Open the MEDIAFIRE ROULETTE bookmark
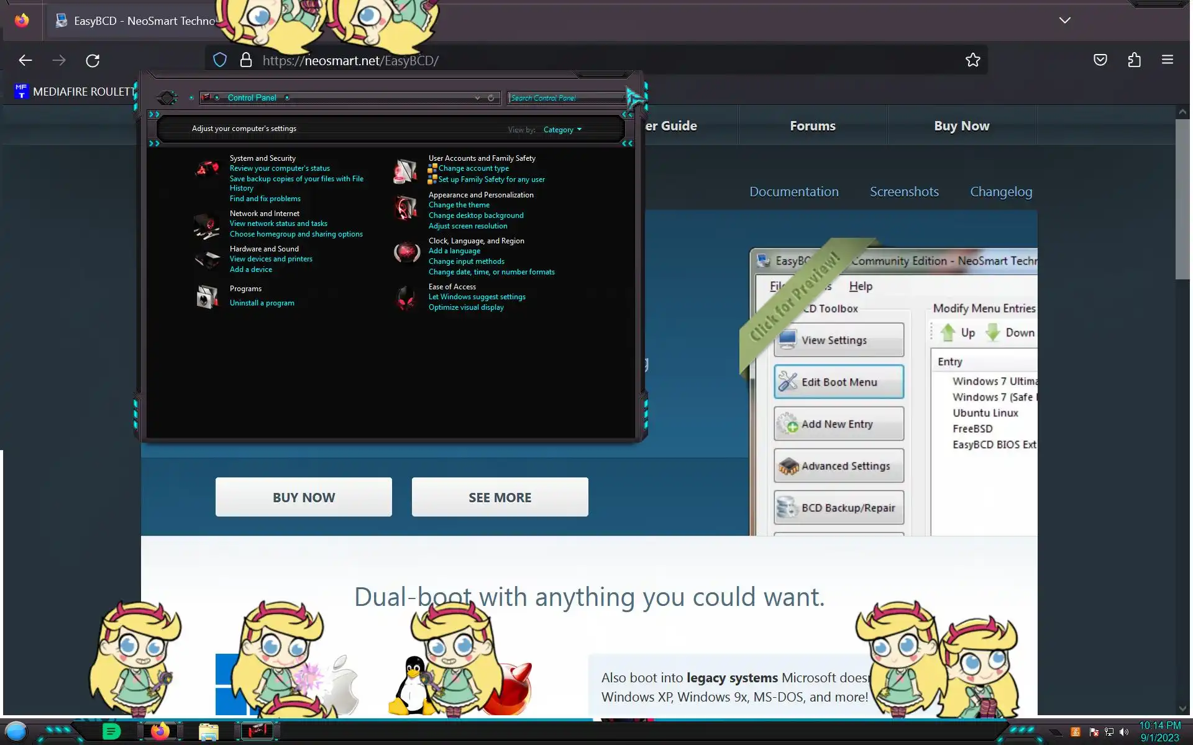 (x=75, y=92)
